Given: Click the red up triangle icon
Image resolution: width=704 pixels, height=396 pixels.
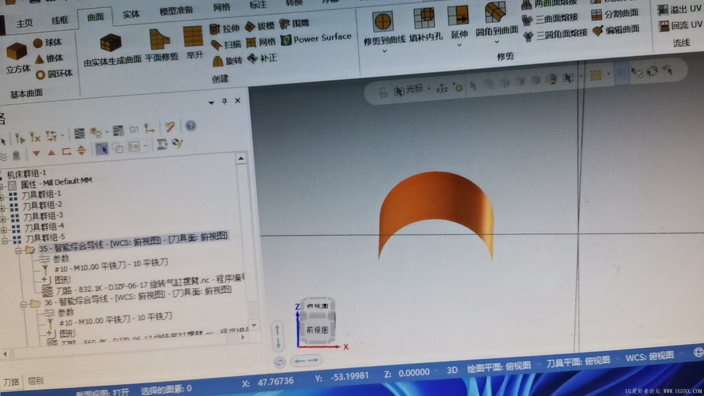Looking at the screenshot, I should point(52,152).
